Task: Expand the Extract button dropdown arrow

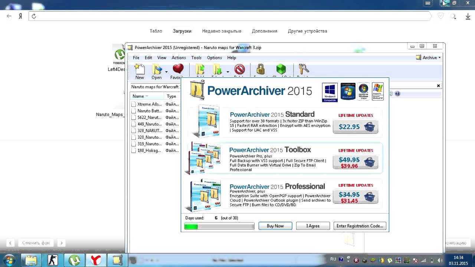Action: click(227, 72)
